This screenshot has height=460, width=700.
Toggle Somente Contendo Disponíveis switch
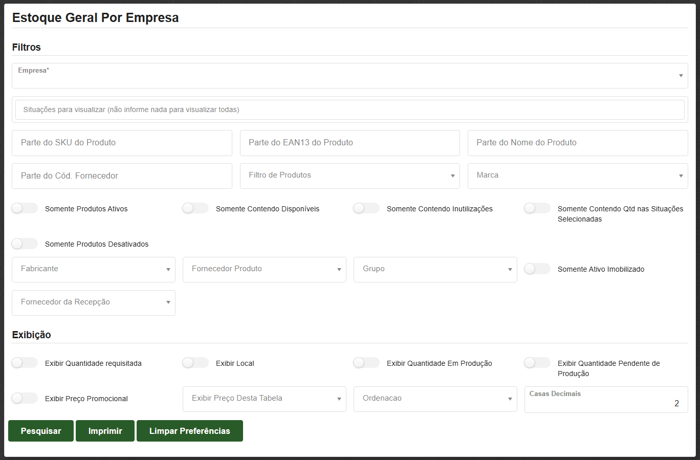[195, 208]
